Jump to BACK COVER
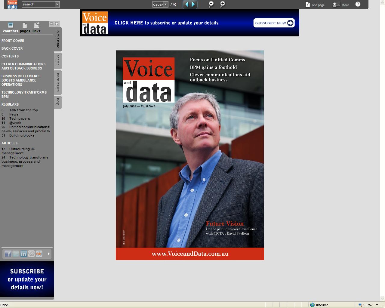385x308 pixels. [12, 48]
